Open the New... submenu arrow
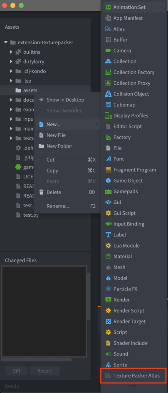Image resolution: width=168 pixels, height=393 pixels. (x=97, y=124)
